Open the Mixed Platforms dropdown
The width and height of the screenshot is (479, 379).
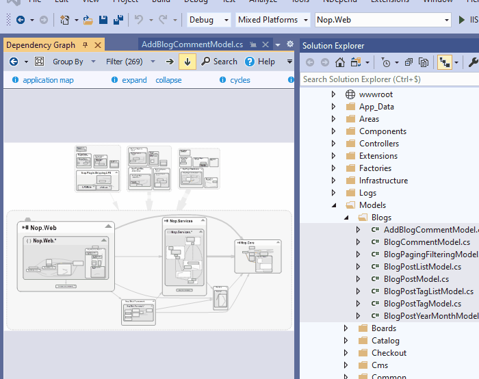tap(272, 20)
